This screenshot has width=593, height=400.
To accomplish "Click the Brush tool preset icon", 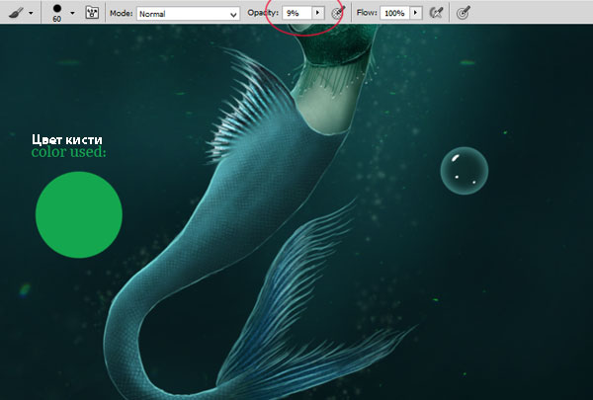I will click(x=16, y=13).
